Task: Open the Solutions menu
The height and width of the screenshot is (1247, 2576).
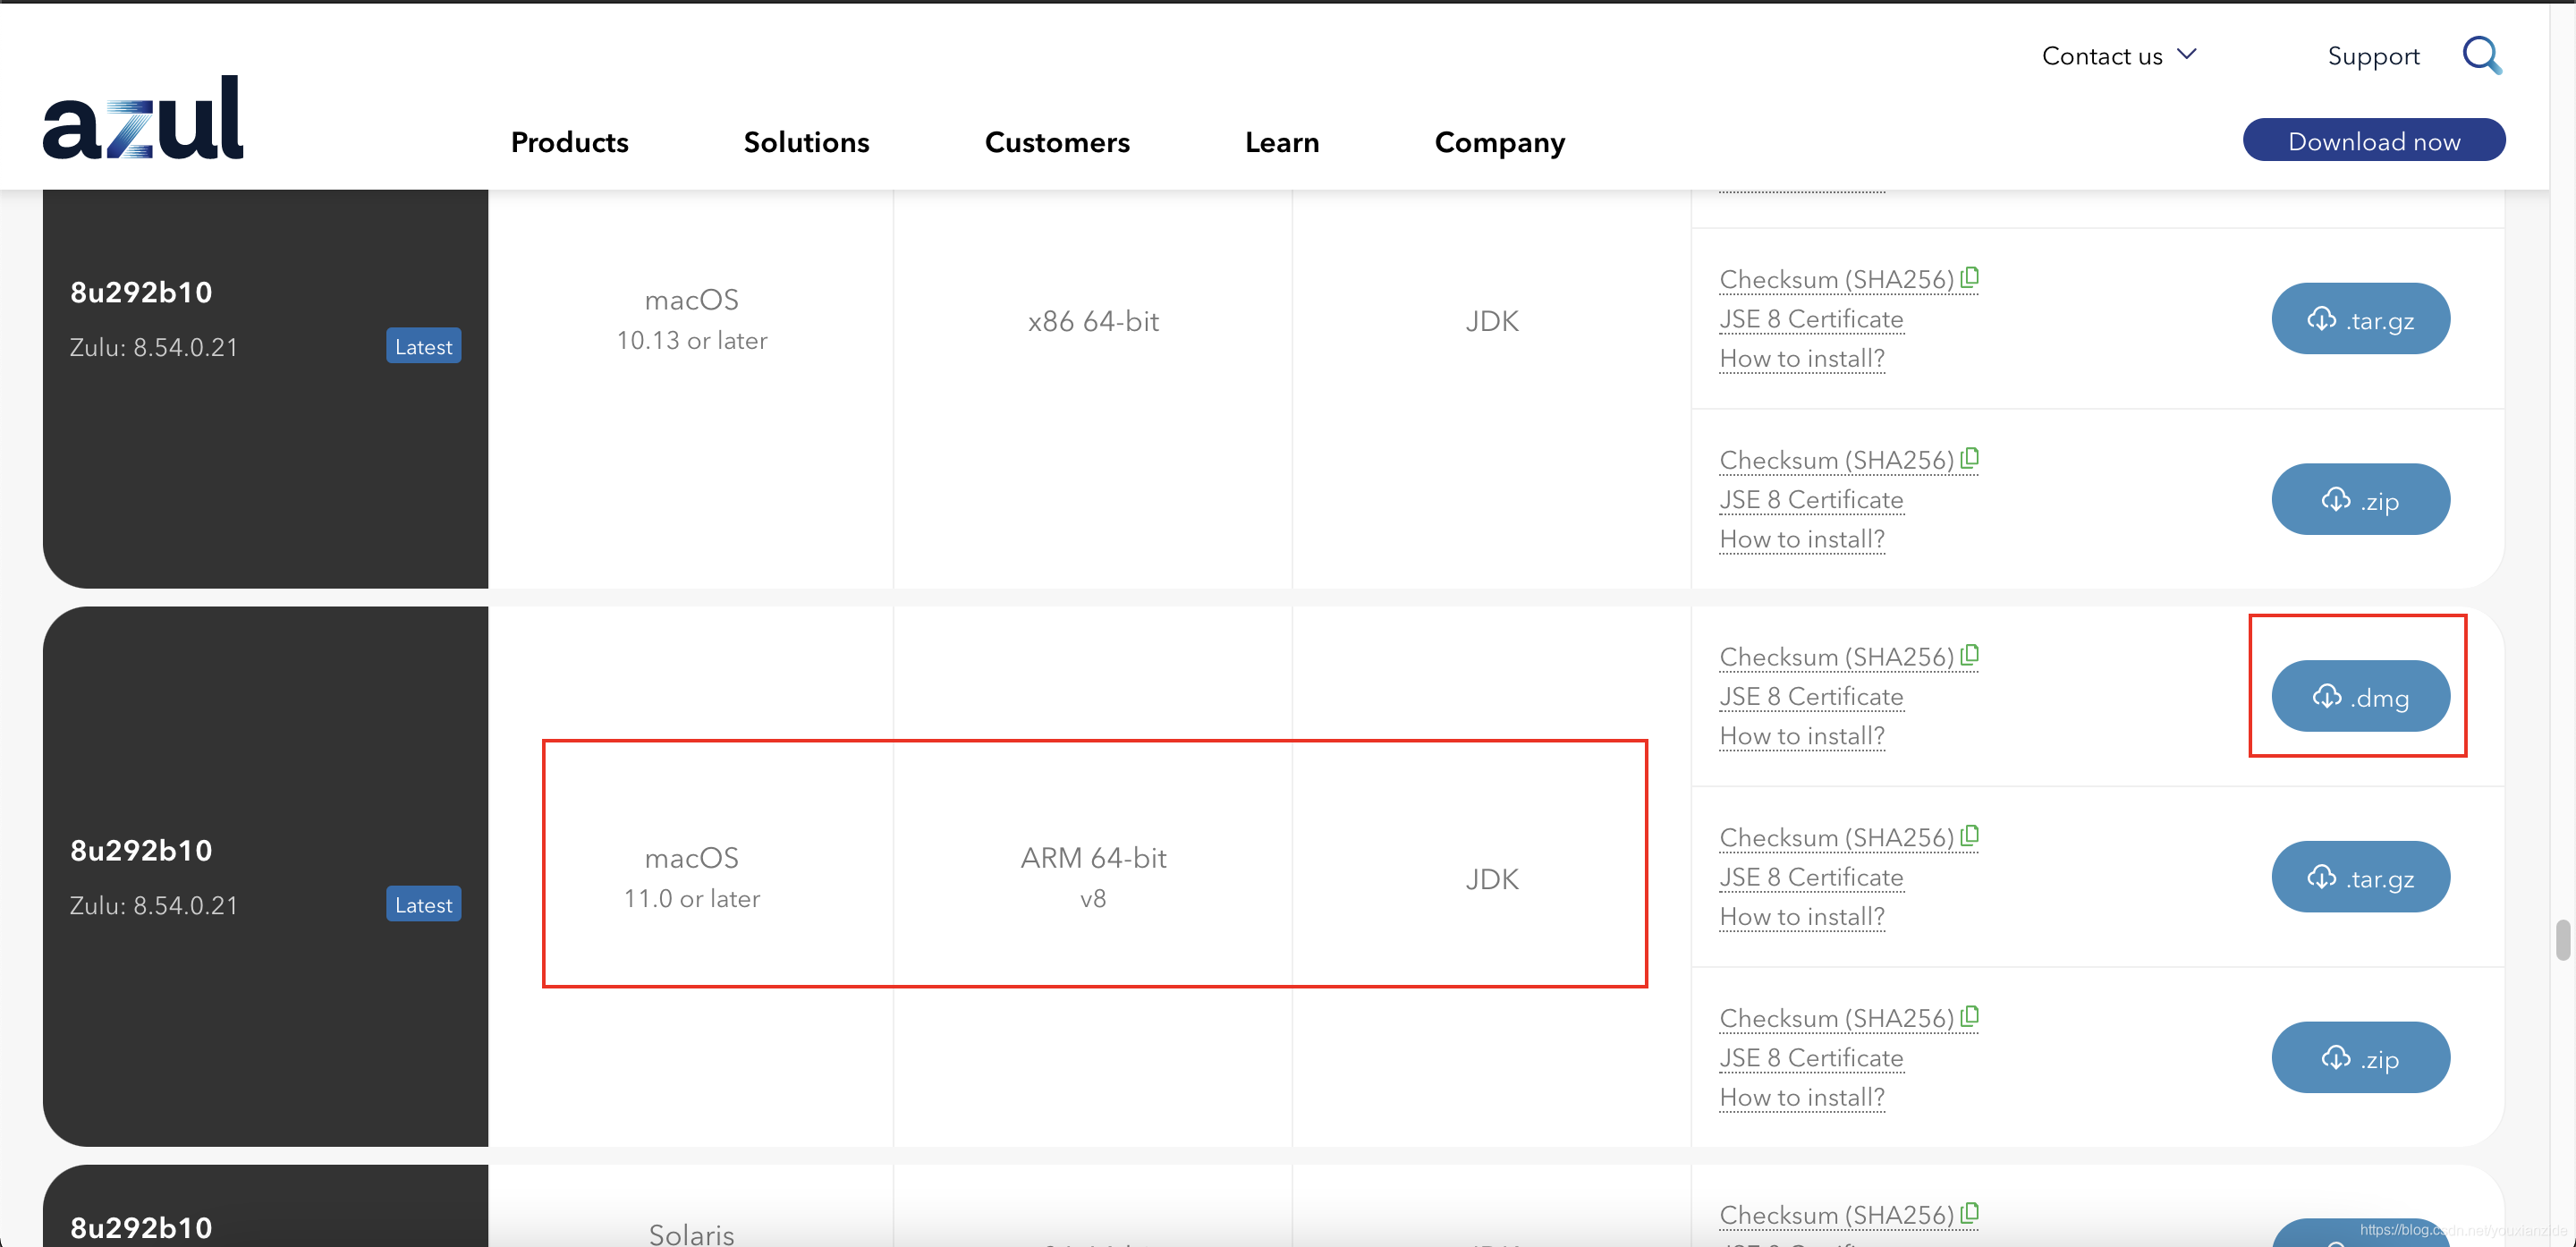Action: [x=806, y=142]
